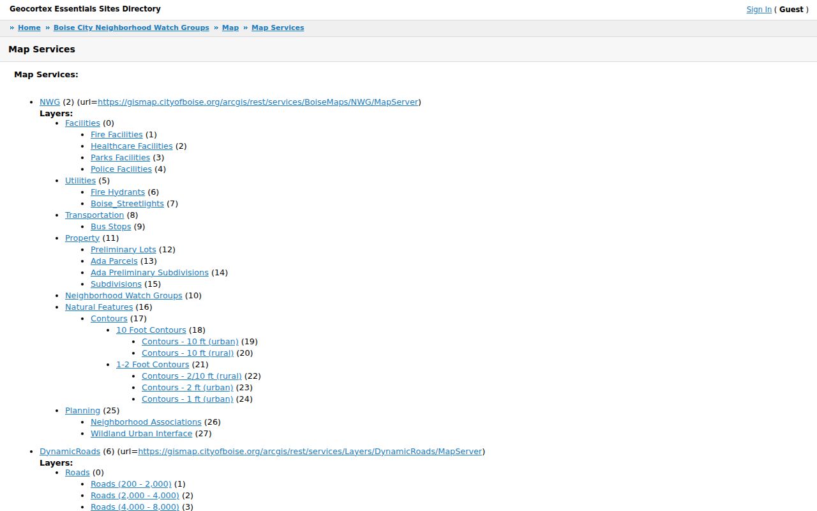The height and width of the screenshot is (511, 817).
Task: Open the Transportation layer group
Action: [x=94, y=215]
